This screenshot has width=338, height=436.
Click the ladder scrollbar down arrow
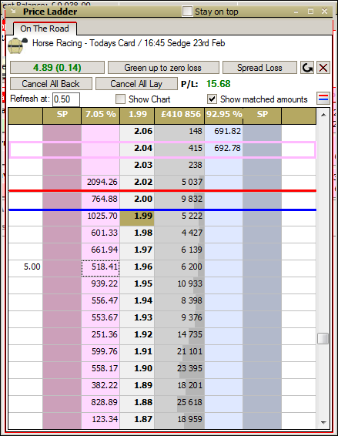pos(323,422)
